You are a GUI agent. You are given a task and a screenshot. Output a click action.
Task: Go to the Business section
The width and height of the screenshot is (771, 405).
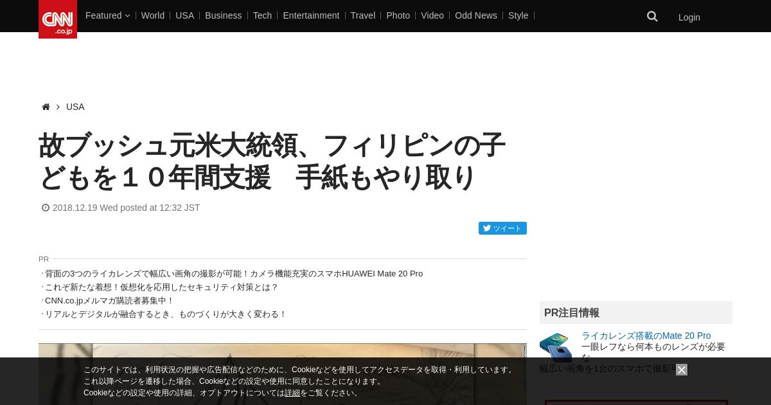[224, 15]
